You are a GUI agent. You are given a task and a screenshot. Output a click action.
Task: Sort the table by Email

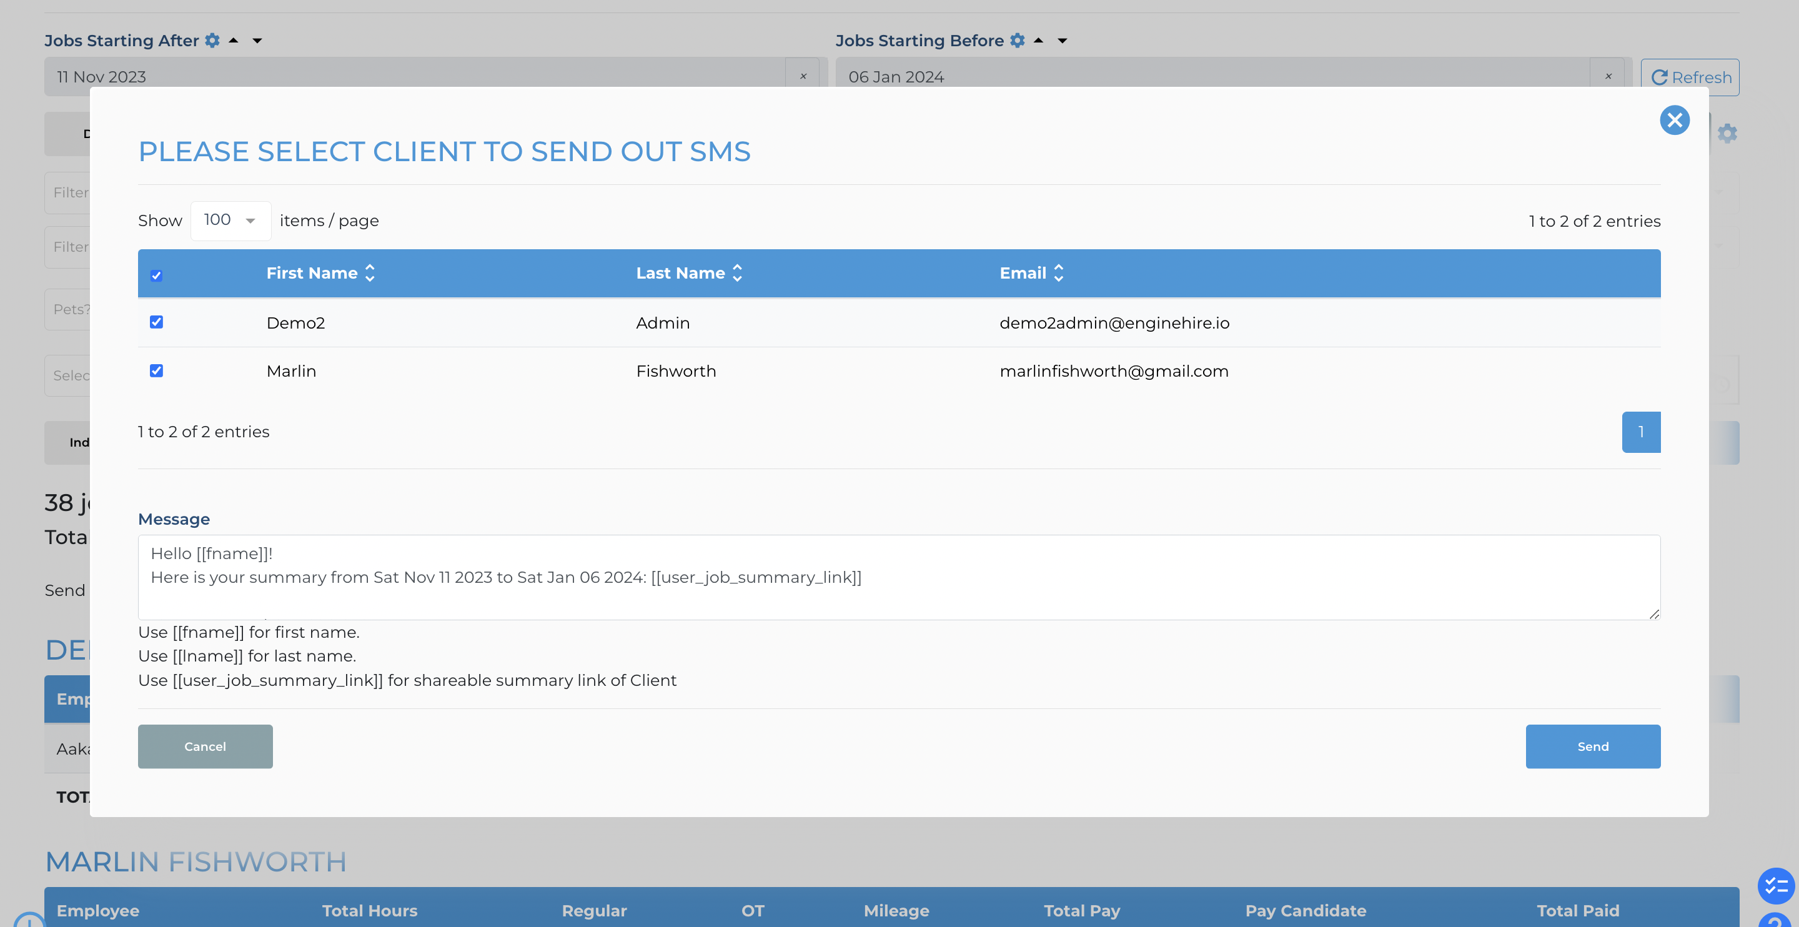[1031, 273]
